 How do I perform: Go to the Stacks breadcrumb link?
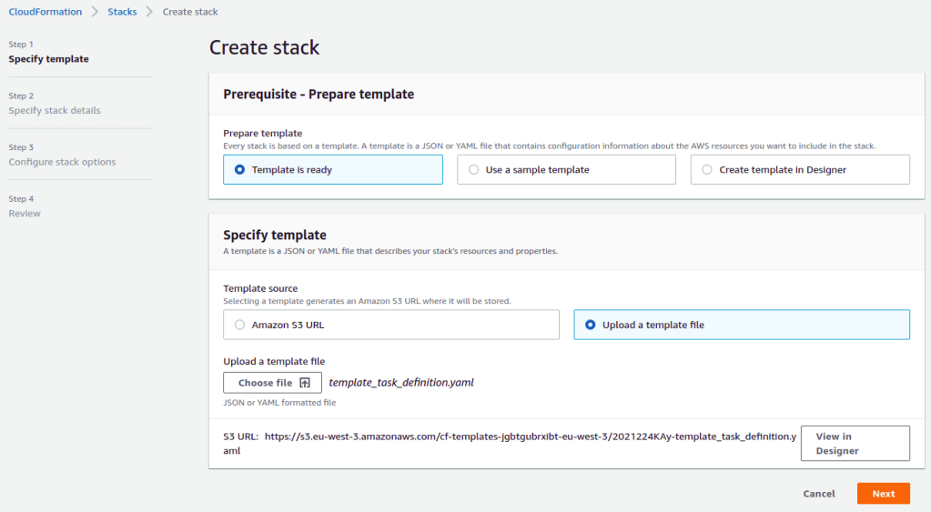pyautogui.click(x=122, y=12)
